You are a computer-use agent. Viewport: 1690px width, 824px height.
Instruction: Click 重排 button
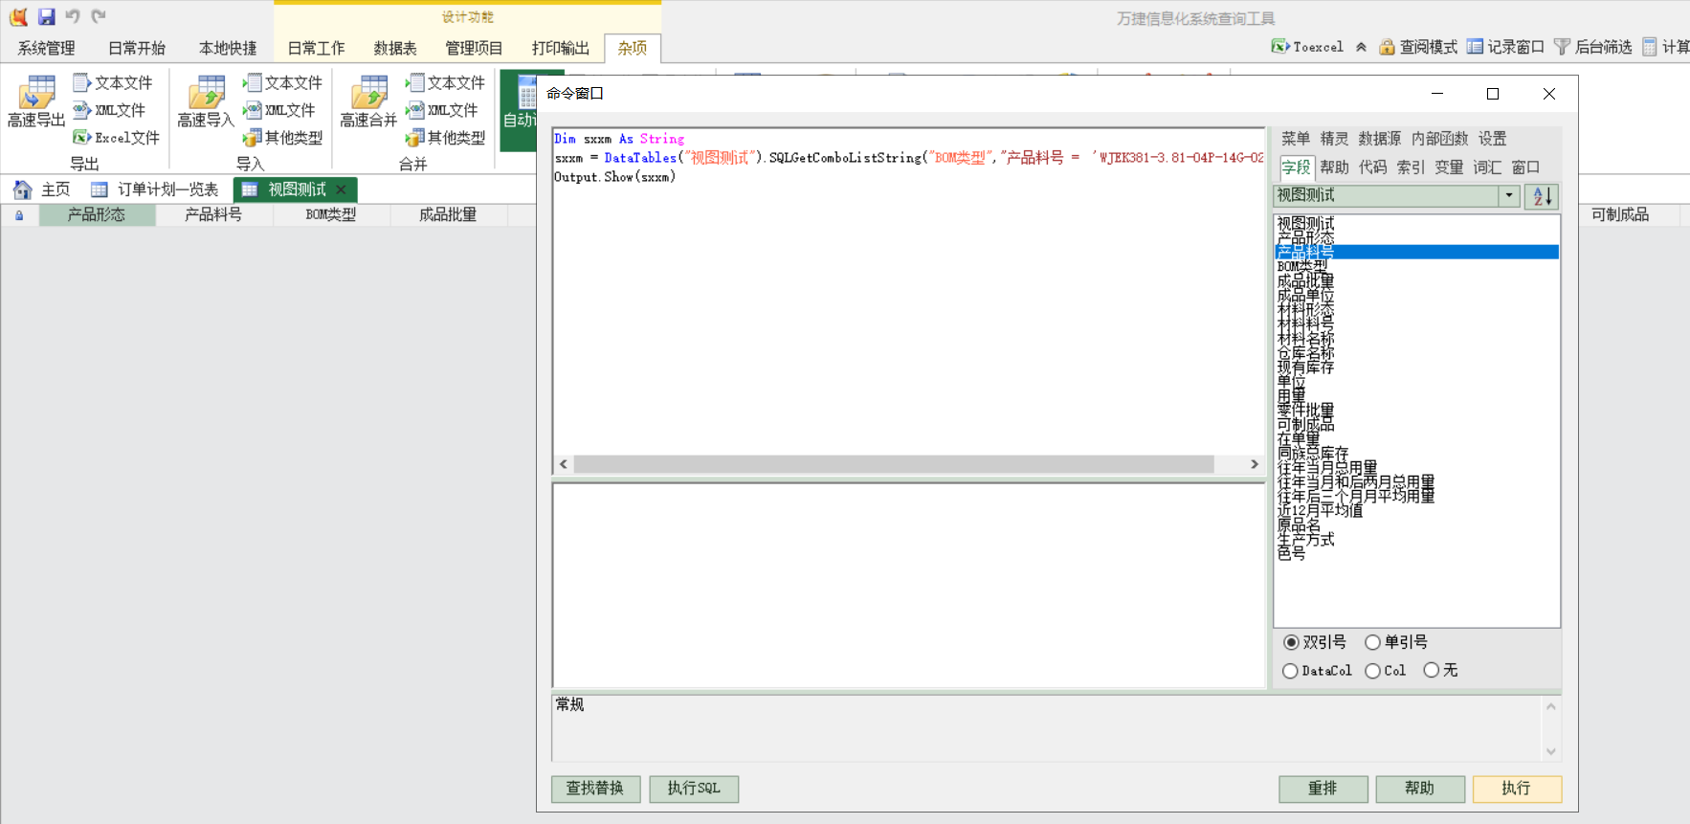pyautogui.click(x=1323, y=789)
